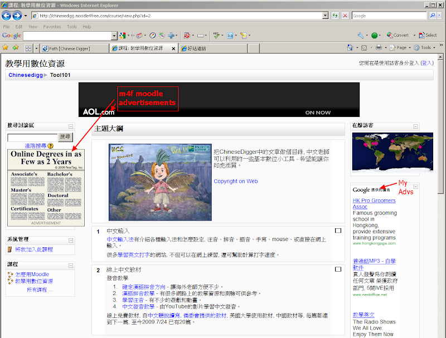This screenshot has height=338, width=446.
Task: Switch to the 好站連結 tab
Action: click(213, 48)
